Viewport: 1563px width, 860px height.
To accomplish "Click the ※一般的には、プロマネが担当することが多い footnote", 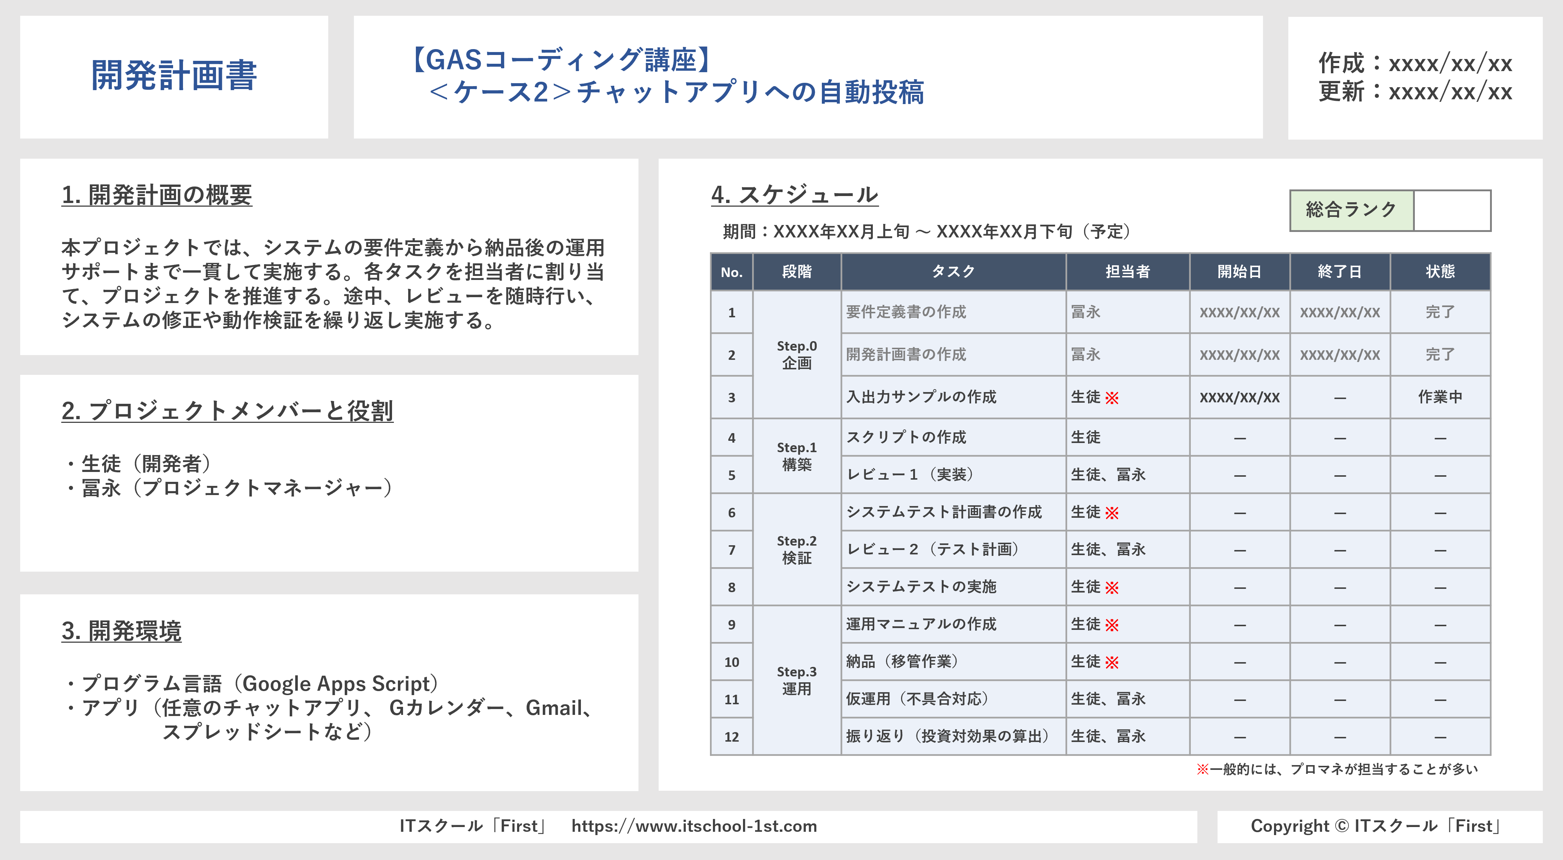I will [1337, 770].
